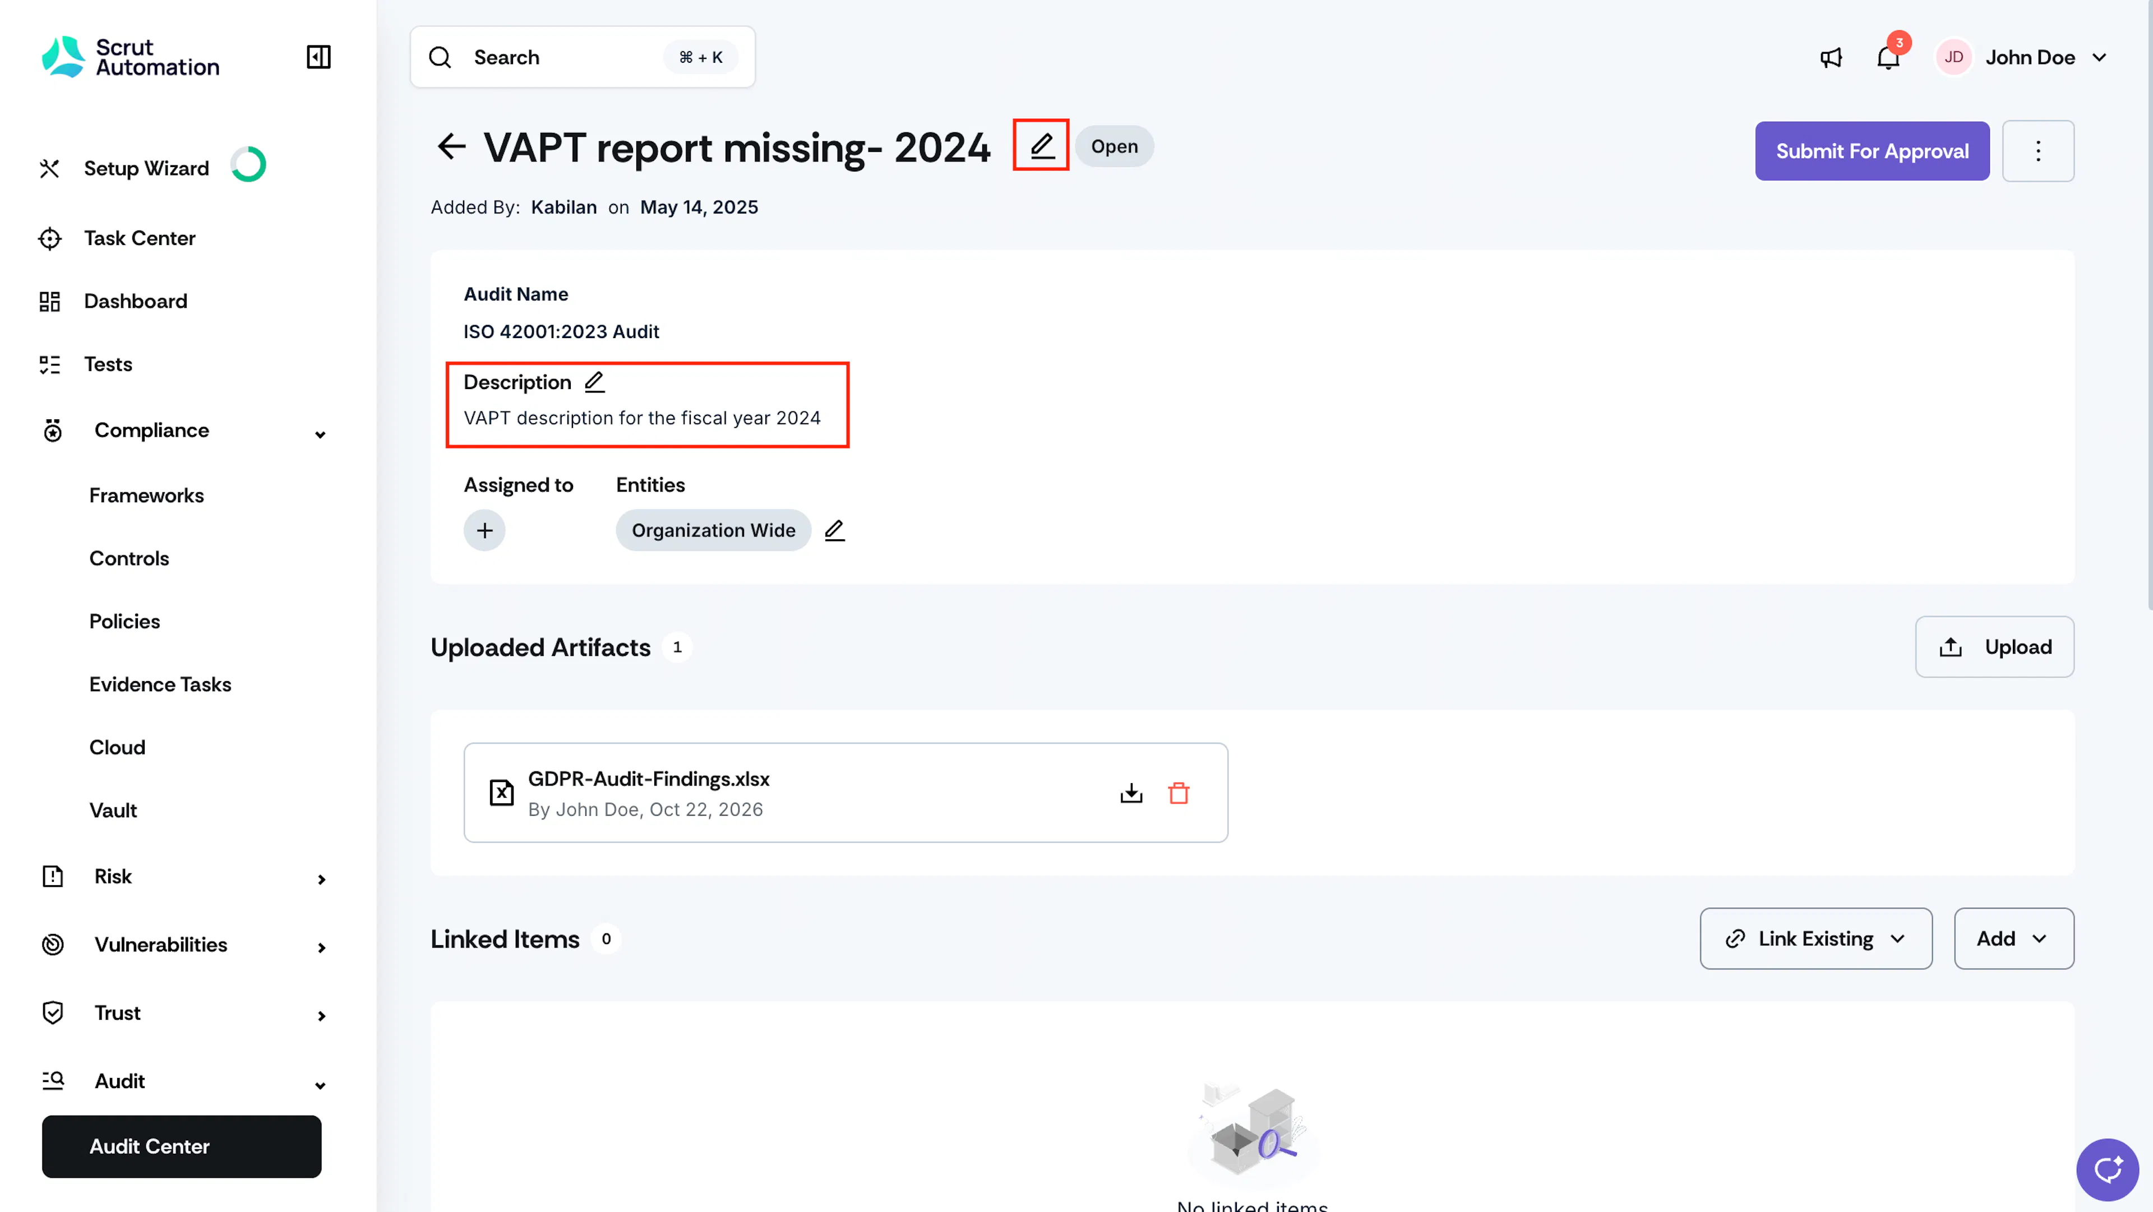The image size is (2153, 1212).
Task: Click the Upload button
Action: point(1994,647)
